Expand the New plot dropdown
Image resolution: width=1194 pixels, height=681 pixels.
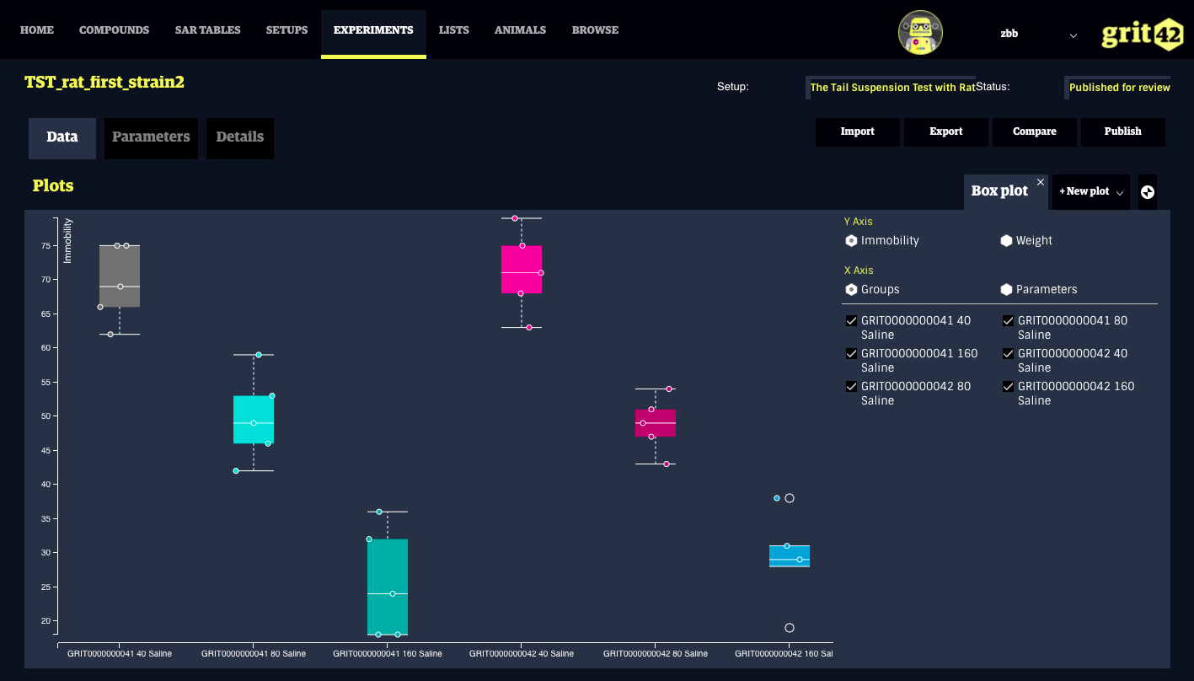click(1091, 192)
